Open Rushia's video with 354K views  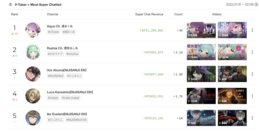(201, 52)
